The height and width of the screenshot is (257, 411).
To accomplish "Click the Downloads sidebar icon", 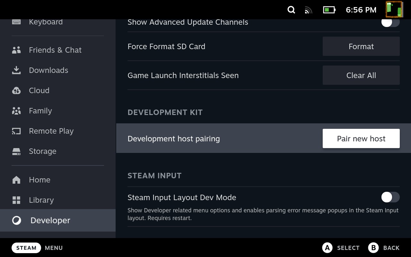I will [x=16, y=70].
